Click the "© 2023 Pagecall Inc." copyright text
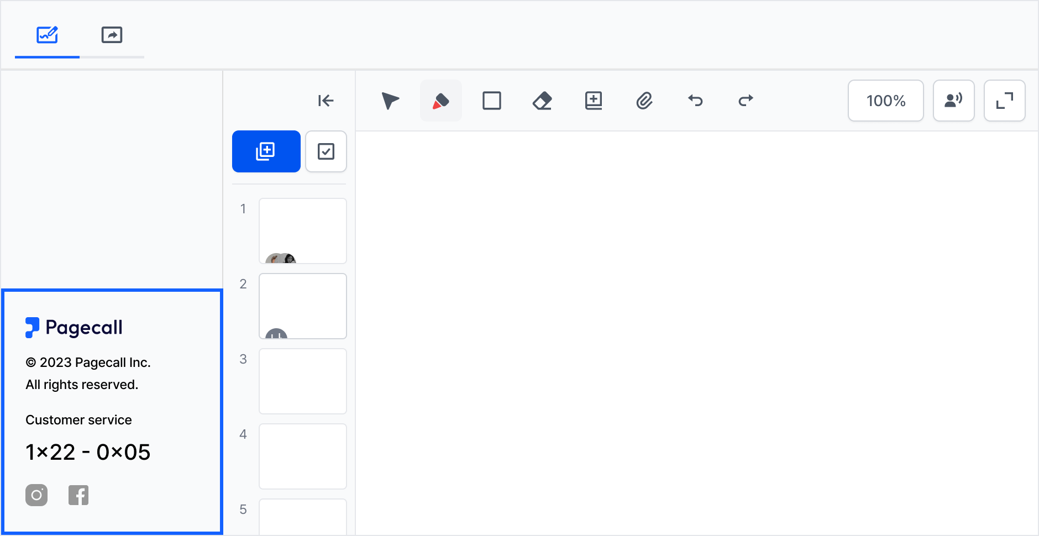Image resolution: width=1039 pixels, height=536 pixels. click(88, 362)
